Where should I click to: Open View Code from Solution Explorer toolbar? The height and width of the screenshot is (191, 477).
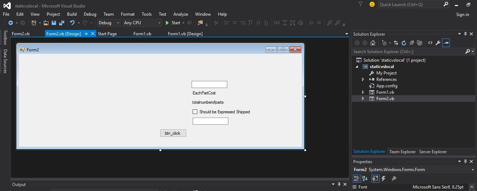pyautogui.click(x=430, y=43)
